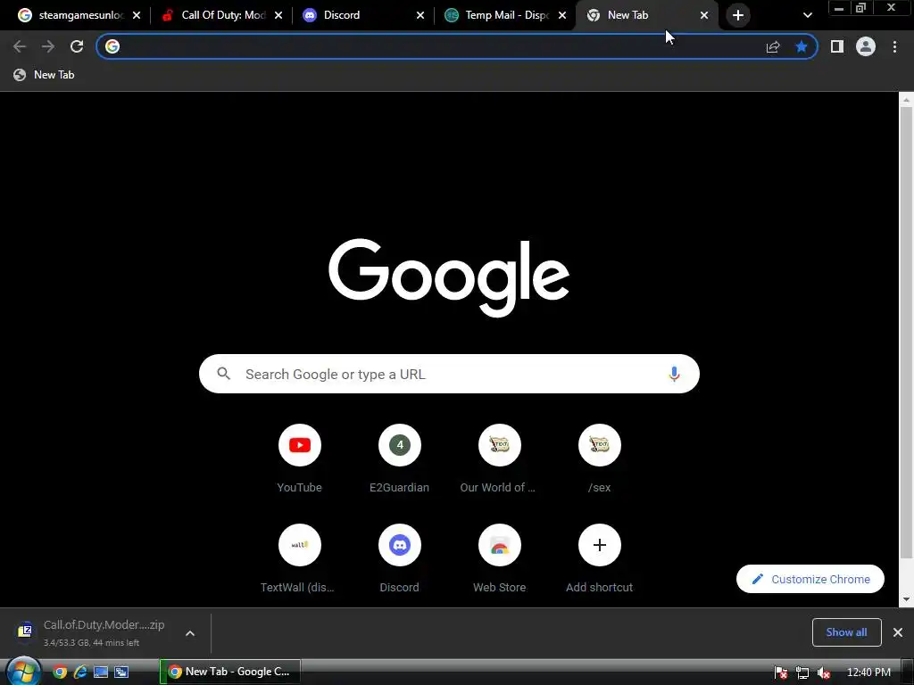The height and width of the screenshot is (685, 914).
Task: Open the E2Guardian shortcut
Action: click(x=399, y=459)
